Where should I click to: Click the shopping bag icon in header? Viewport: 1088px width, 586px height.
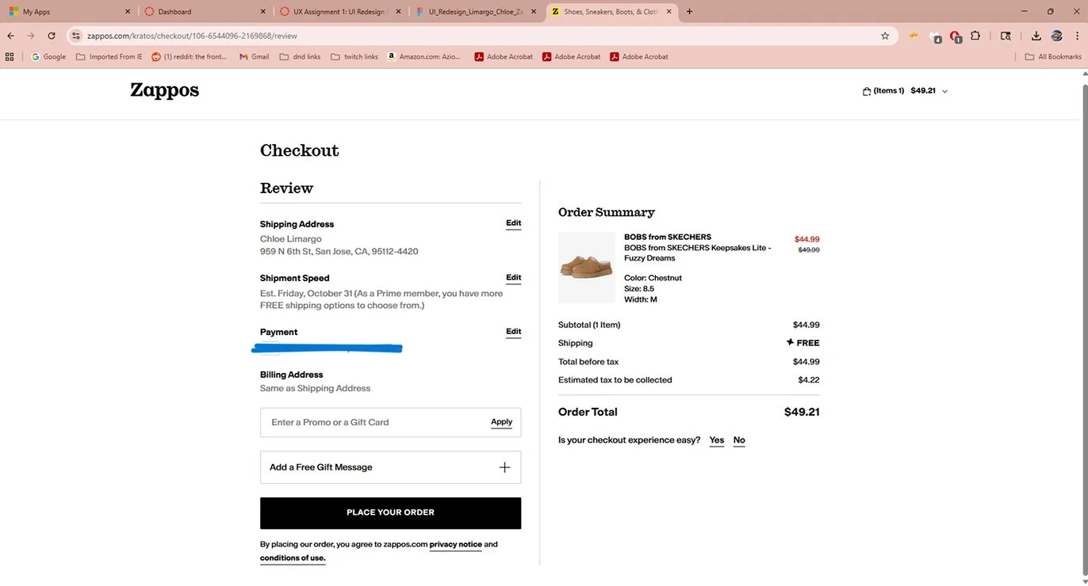tap(867, 91)
